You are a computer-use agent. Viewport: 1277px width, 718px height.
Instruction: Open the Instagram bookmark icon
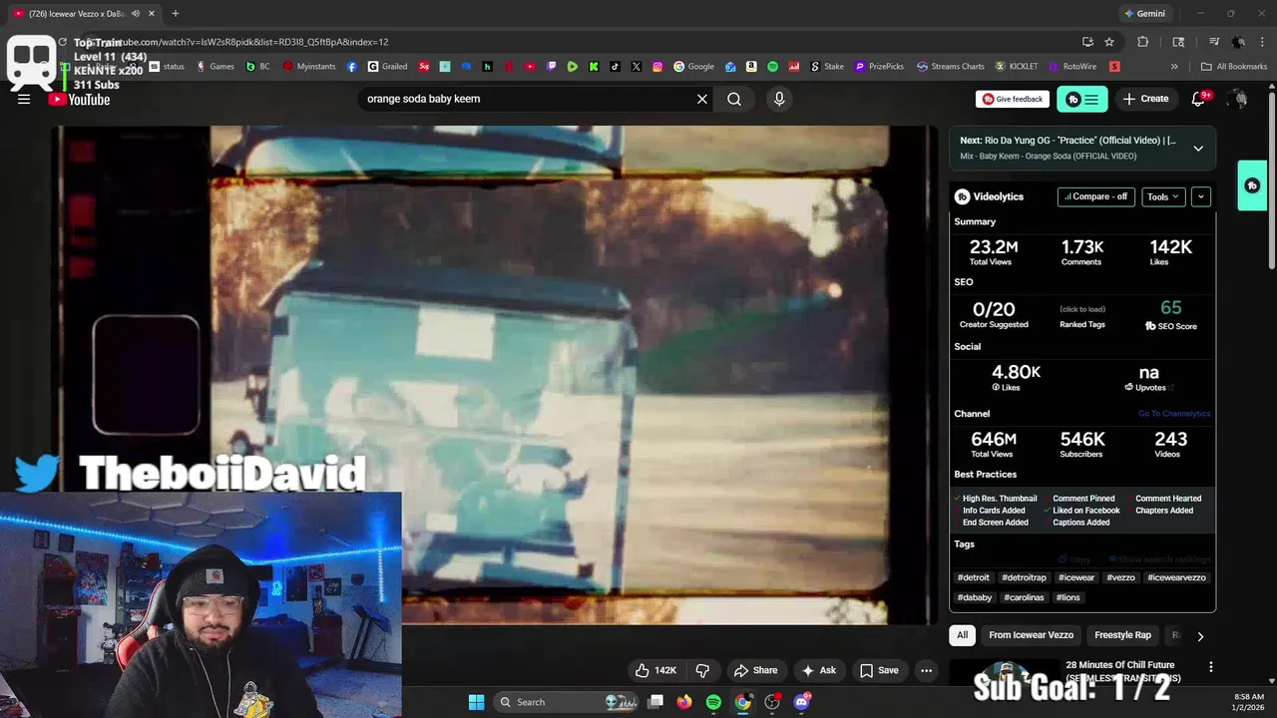click(x=657, y=67)
